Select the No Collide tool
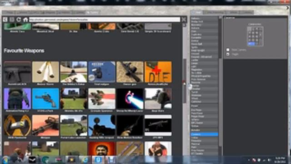Image resolution: width=291 pixels, height=164 pixels. point(204,73)
